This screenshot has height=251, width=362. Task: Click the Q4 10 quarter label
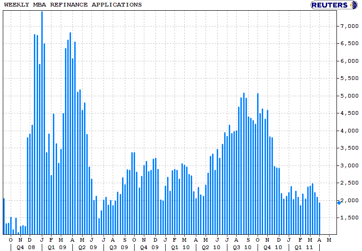pos(272,247)
